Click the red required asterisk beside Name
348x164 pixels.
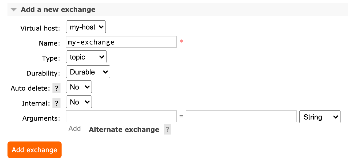(x=181, y=42)
